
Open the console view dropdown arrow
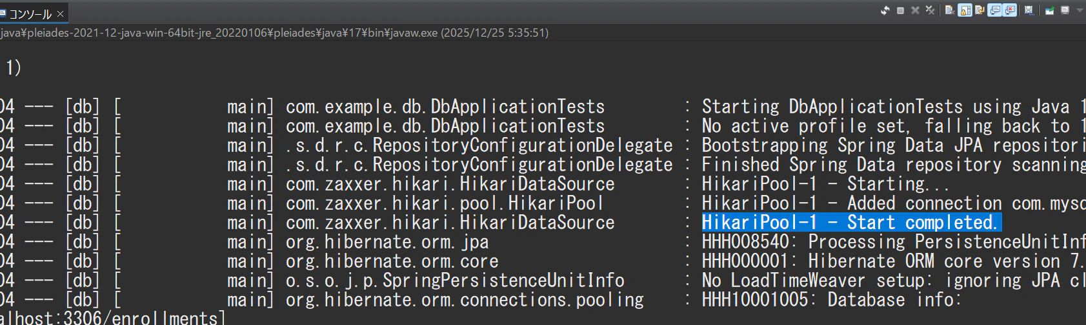1080,10
